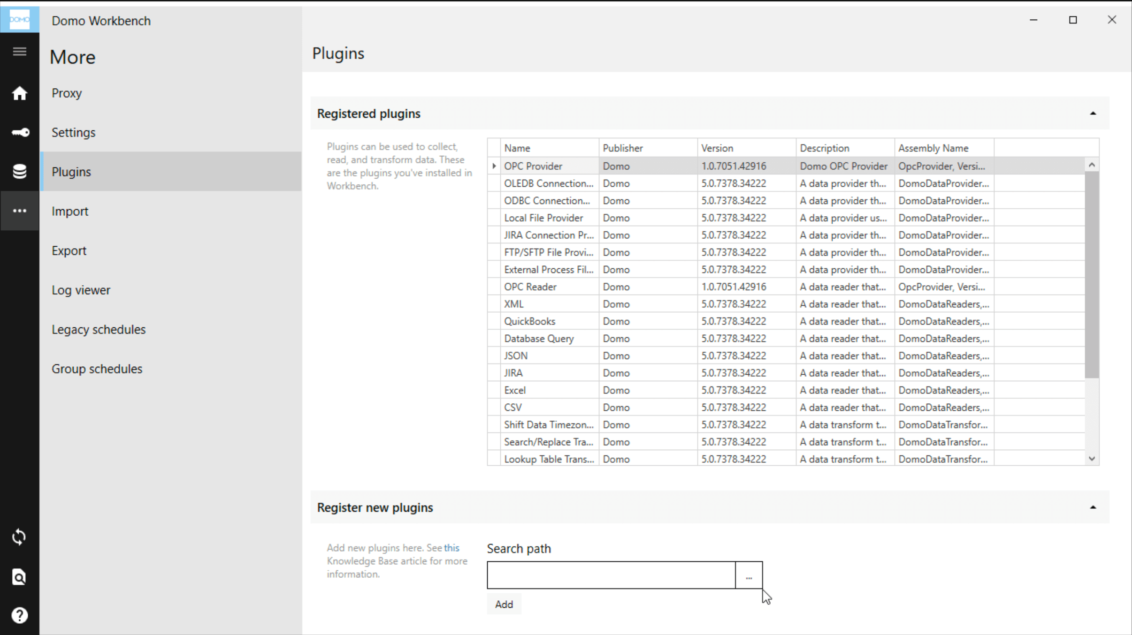The image size is (1132, 635).
Task: Collapse the Register new plugins section
Action: click(x=1092, y=506)
